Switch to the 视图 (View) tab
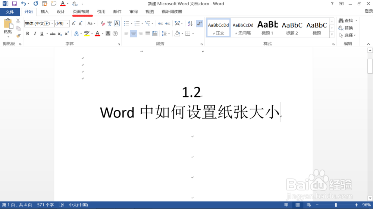 (x=150, y=12)
